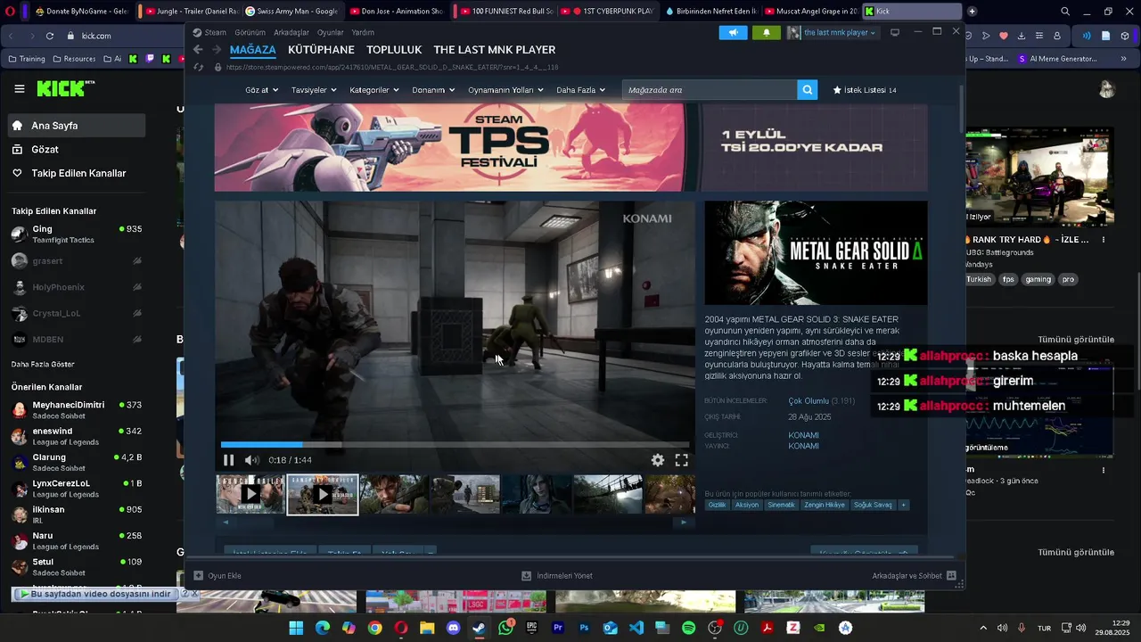Image resolution: width=1141 pixels, height=642 pixels.
Task: Click Oyun Ekle at Steam bottom
Action: pyautogui.click(x=218, y=576)
